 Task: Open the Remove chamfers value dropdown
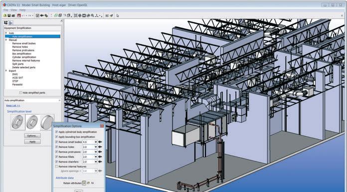[x=96, y=162]
